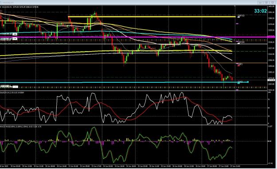Click the current price tag on price axis
This screenshot has width=277, height=169.
(271, 80)
